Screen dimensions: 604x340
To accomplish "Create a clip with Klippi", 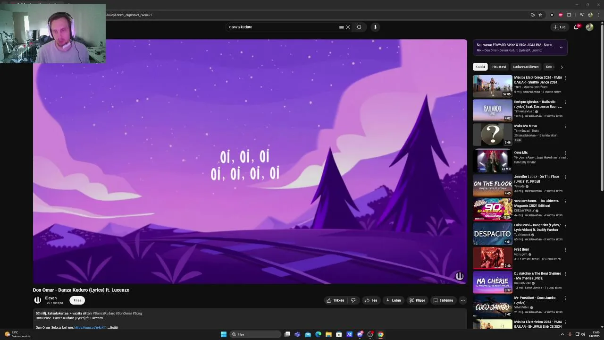I will coord(417,300).
